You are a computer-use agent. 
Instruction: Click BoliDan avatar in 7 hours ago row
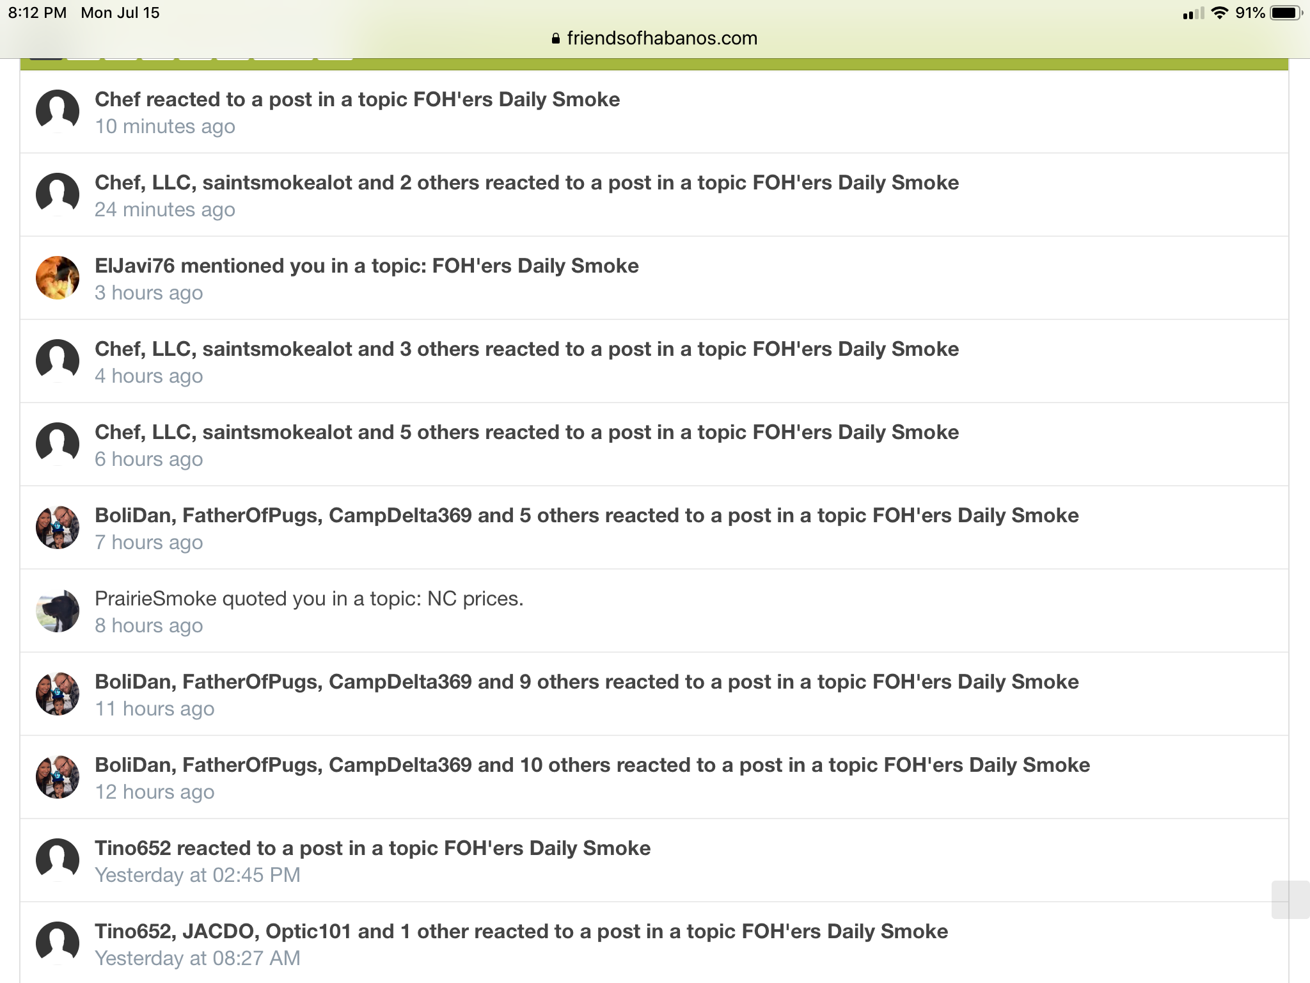tap(58, 527)
